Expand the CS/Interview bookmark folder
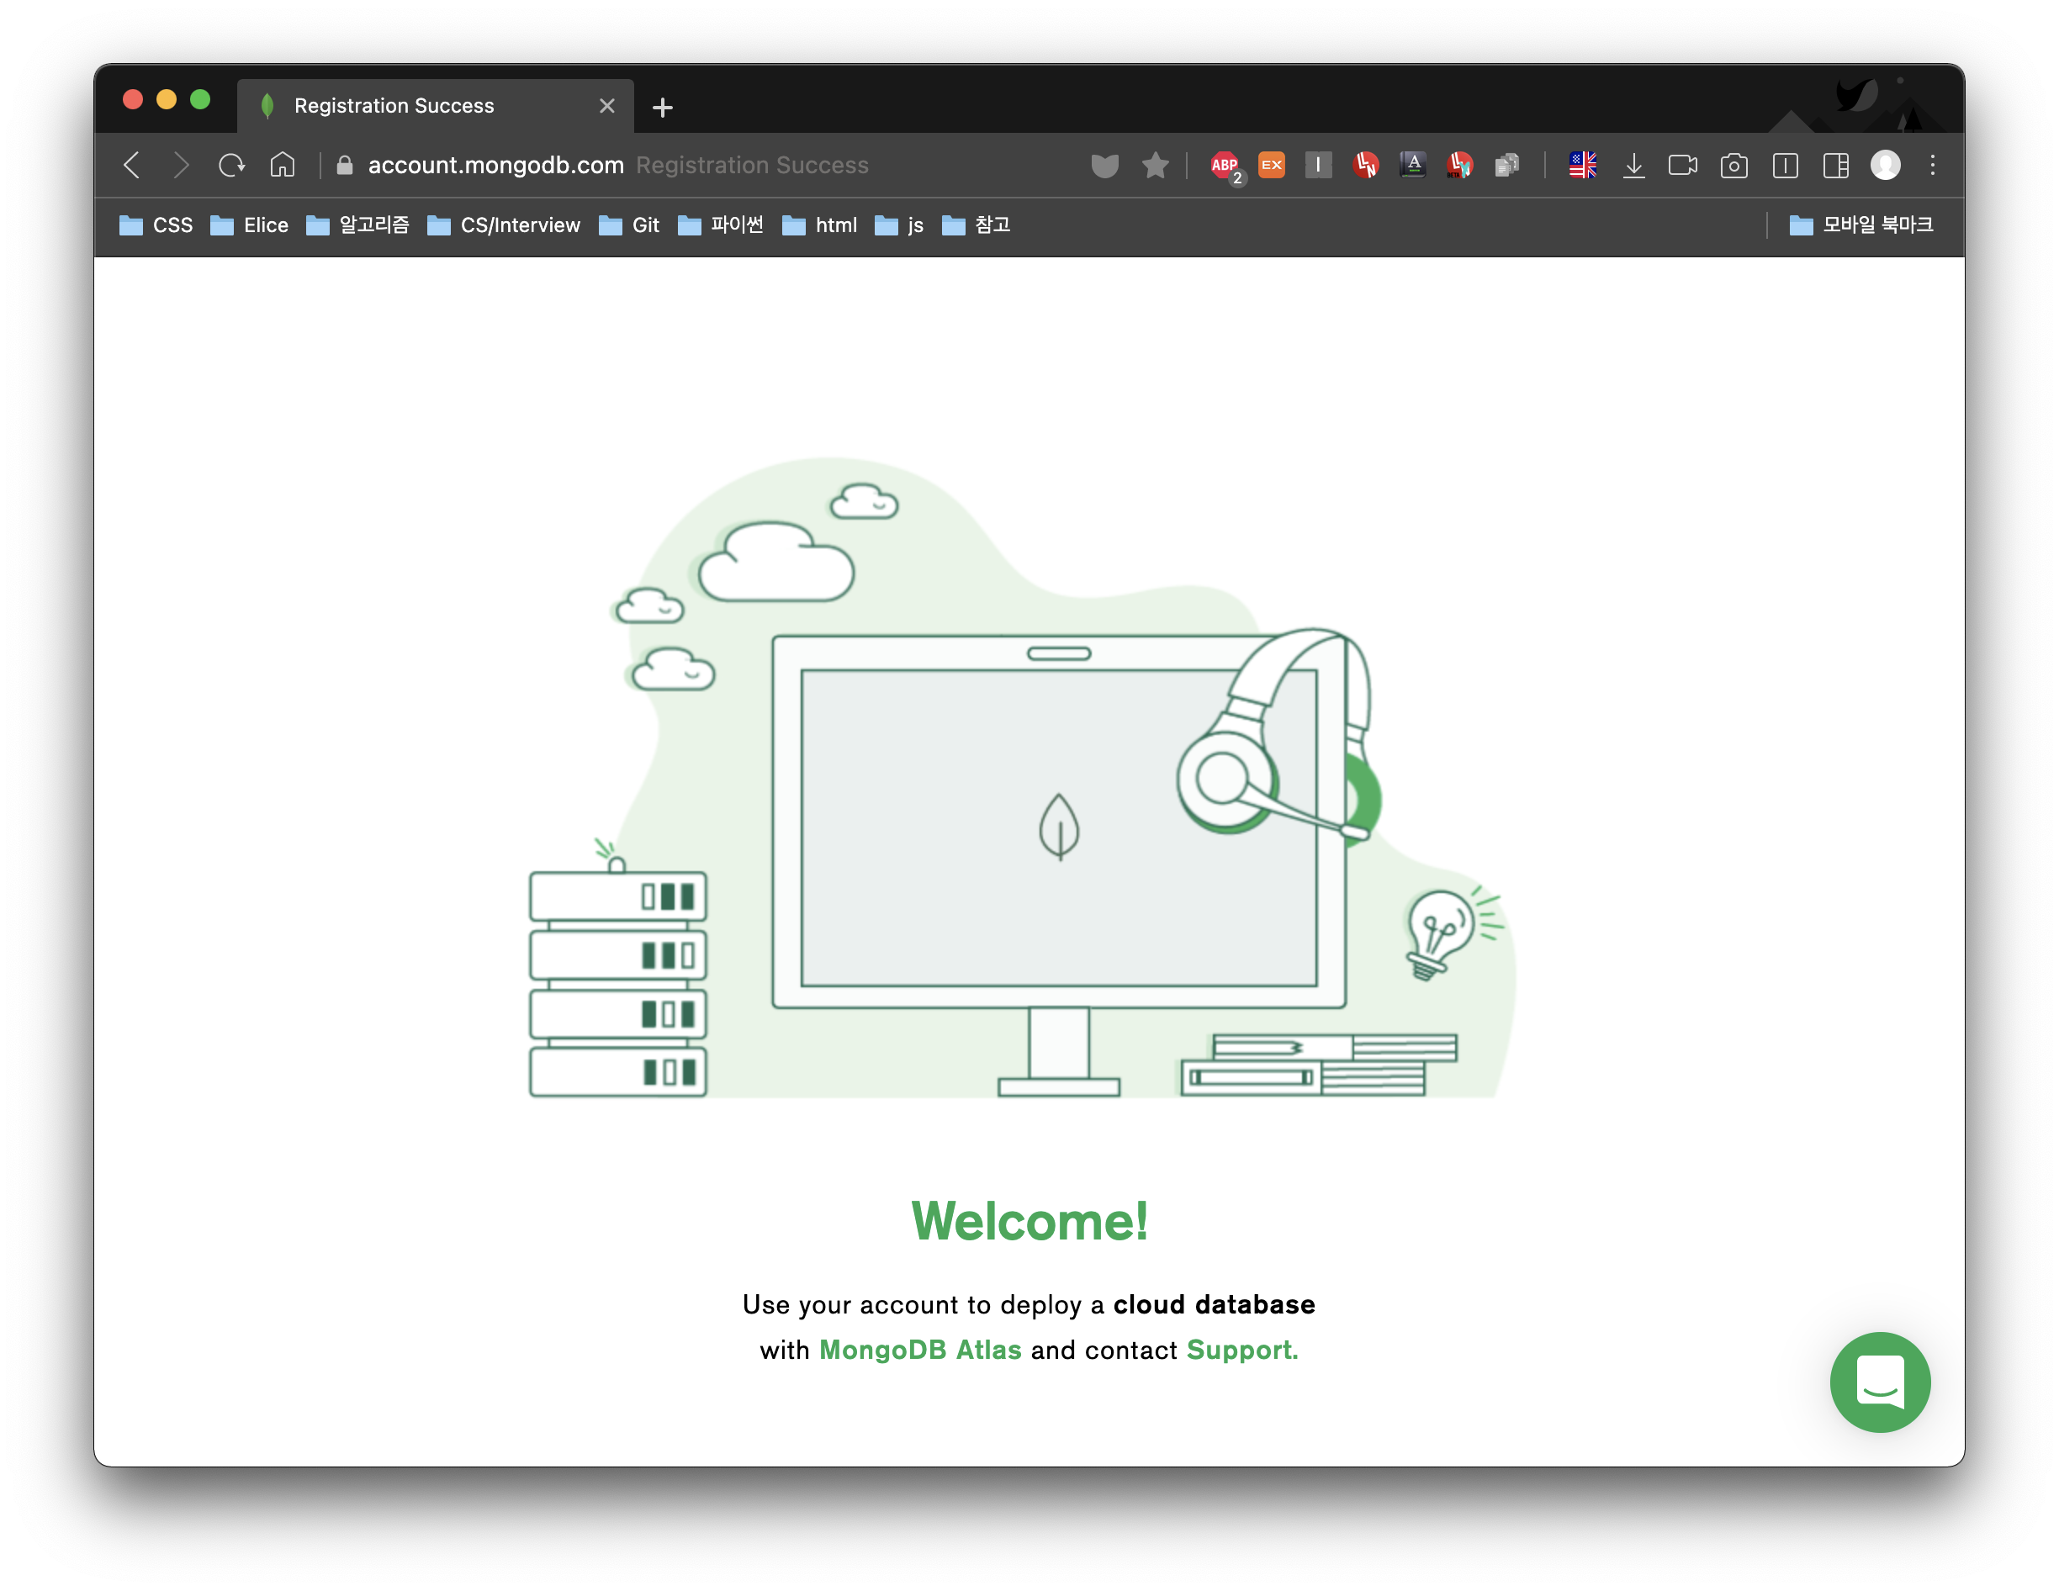Image resolution: width=2059 pixels, height=1591 pixels. [504, 225]
